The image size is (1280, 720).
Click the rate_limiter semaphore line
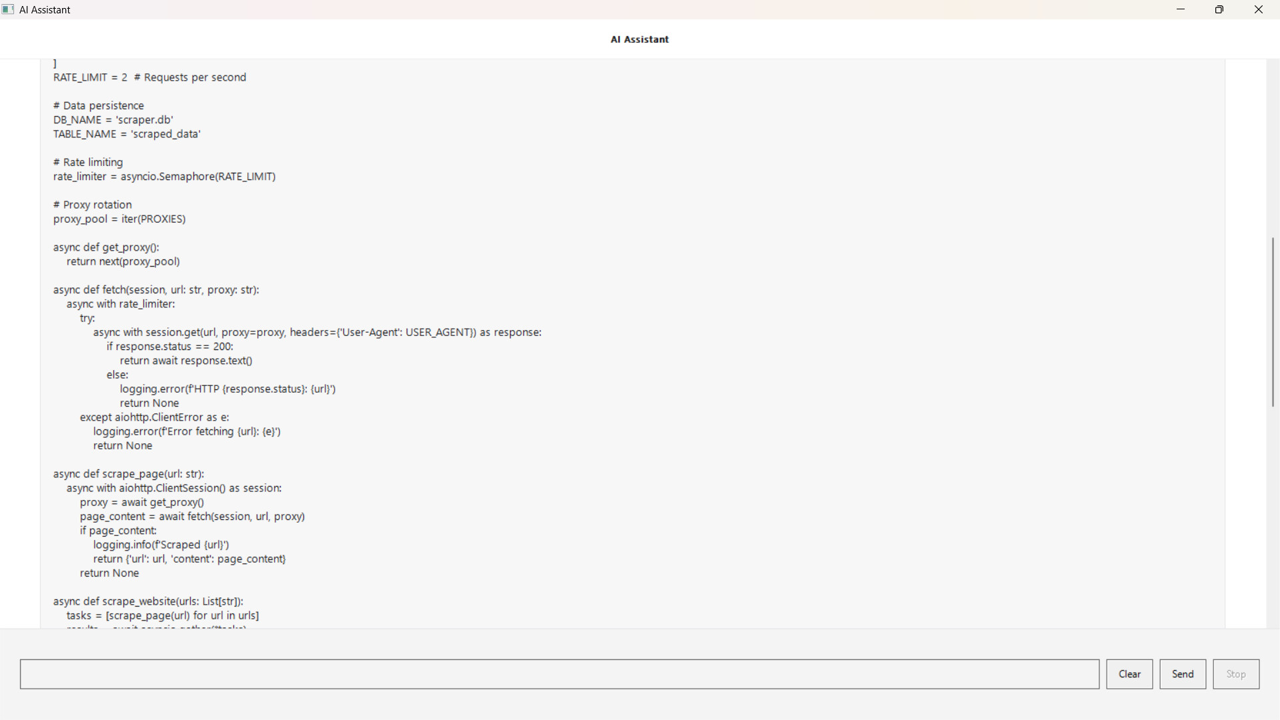click(164, 177)
